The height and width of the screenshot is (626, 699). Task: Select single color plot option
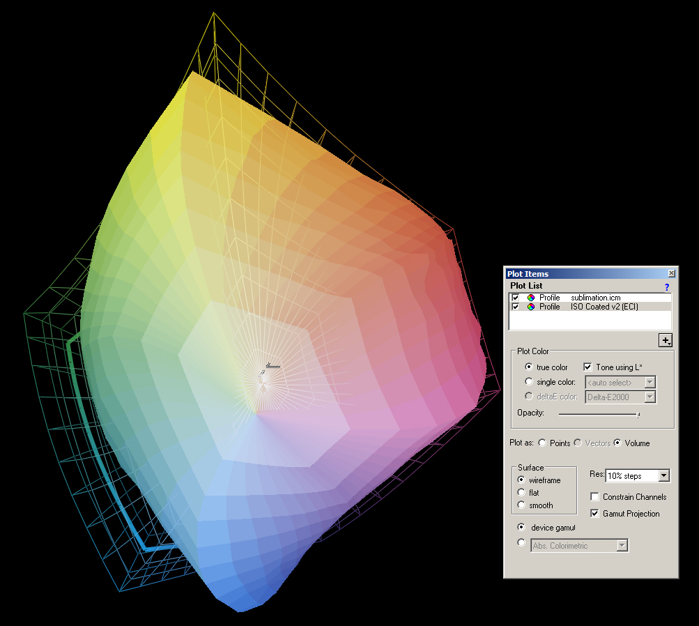529,382
